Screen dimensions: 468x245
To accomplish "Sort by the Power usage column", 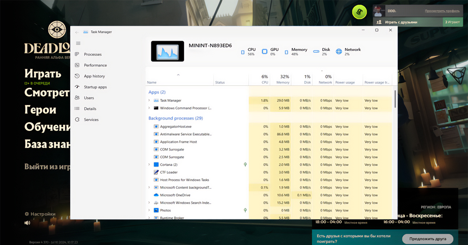I will click(x=345, y=82).
